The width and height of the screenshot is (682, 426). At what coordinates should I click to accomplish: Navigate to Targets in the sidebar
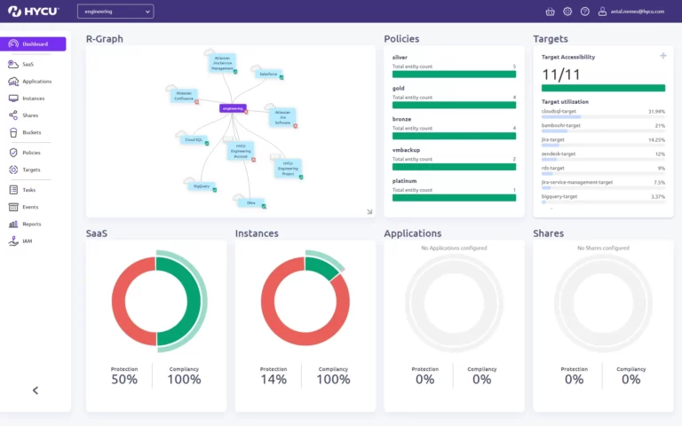point(30,170)
